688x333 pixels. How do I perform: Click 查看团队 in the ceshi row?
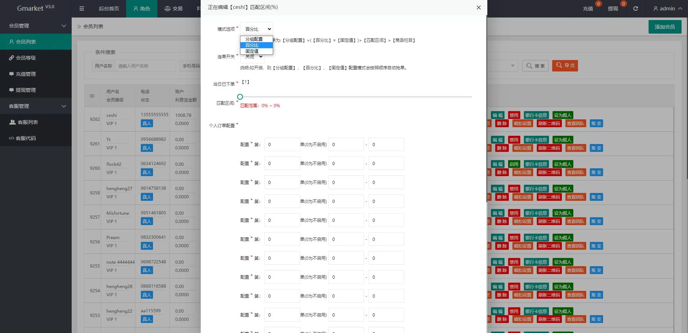click(x=575, y=124)
